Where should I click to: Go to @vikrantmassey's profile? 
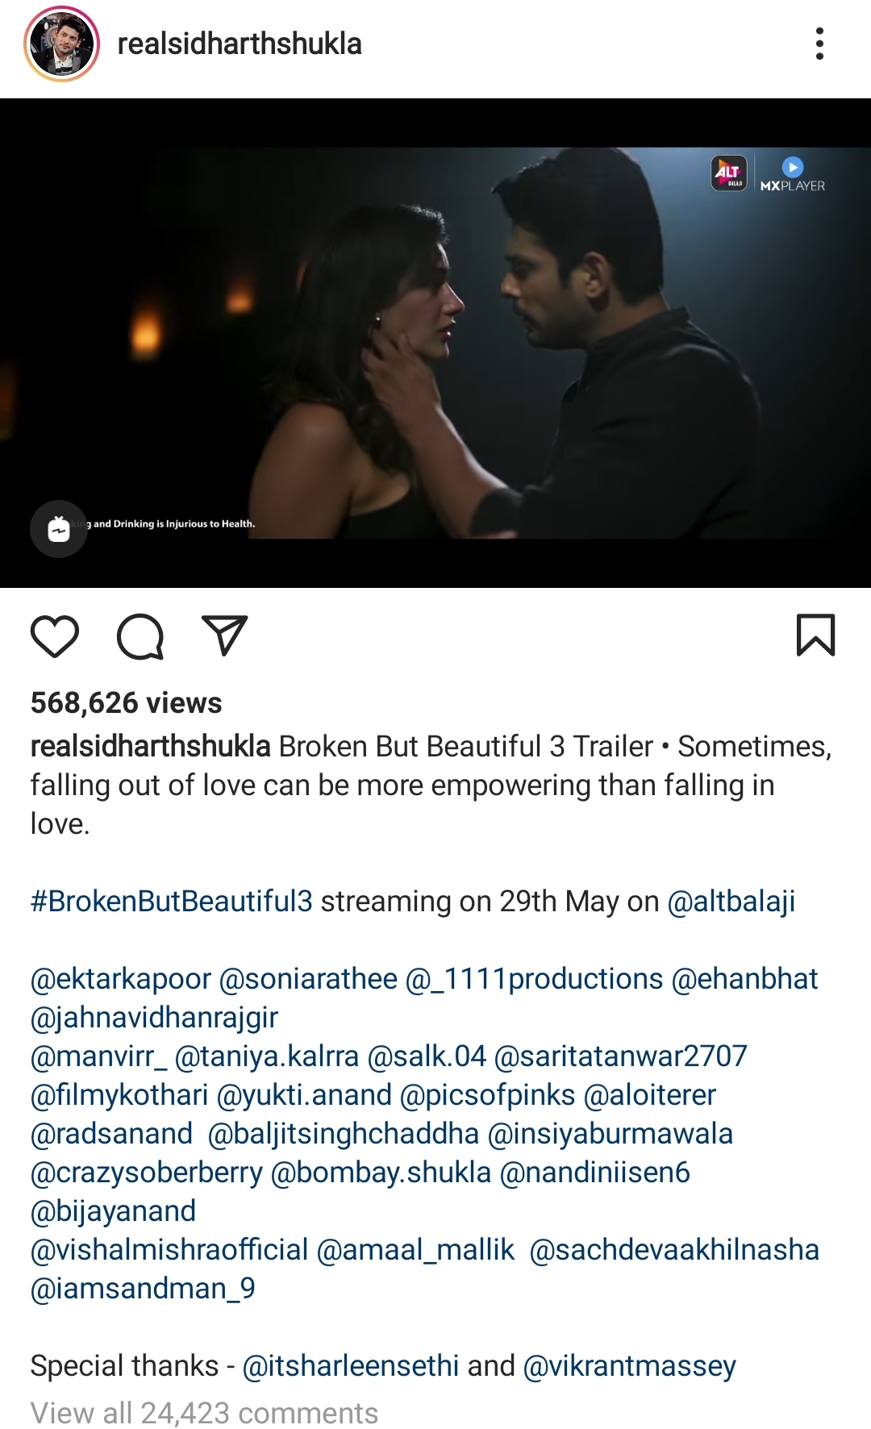coord(629,1365)
